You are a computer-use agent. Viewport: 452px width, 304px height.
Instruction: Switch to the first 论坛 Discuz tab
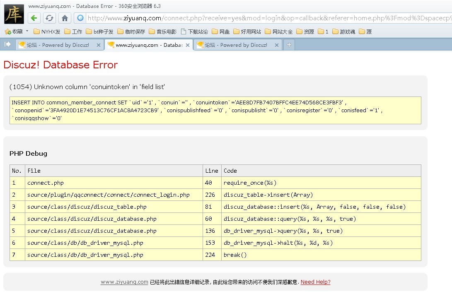58,45
